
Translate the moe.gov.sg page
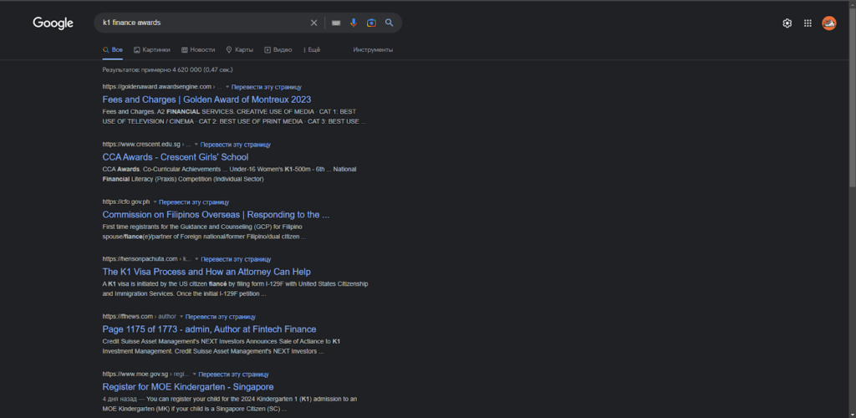234,375
